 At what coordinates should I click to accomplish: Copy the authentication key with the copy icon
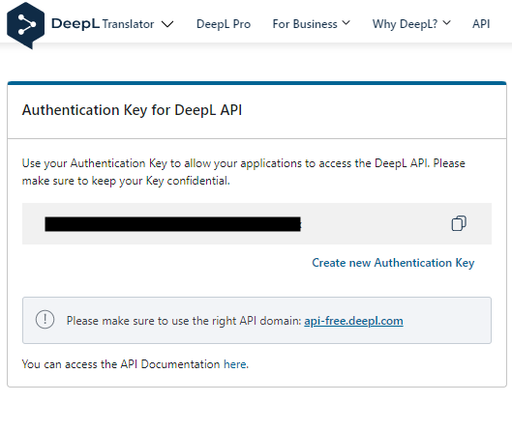[x=459, y=223]
